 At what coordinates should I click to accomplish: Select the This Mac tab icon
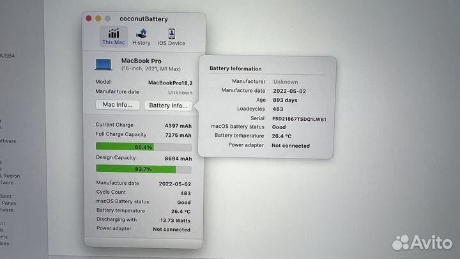(114, 33)
